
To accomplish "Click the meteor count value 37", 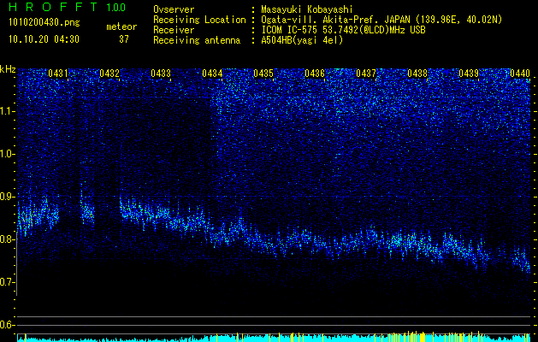I will point(124,39).
